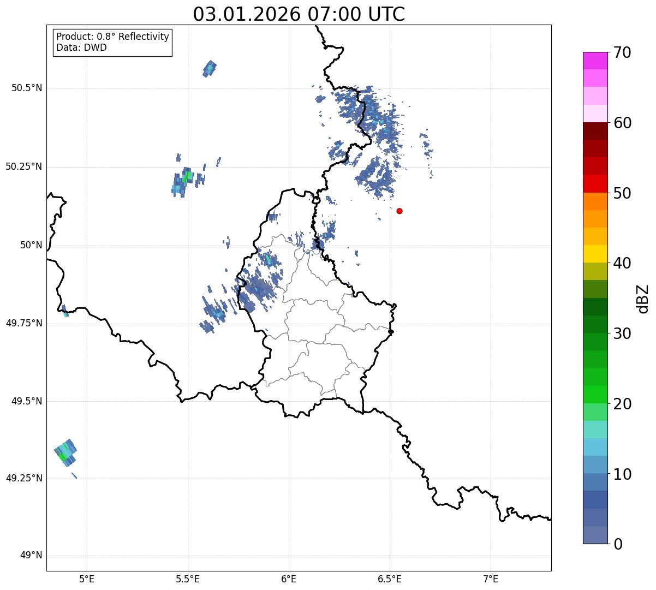The height and width of the screenshot is (590, 656).
Task: Click the radar echo near 49.3°N 4.9°E
Action: (65, 453)
